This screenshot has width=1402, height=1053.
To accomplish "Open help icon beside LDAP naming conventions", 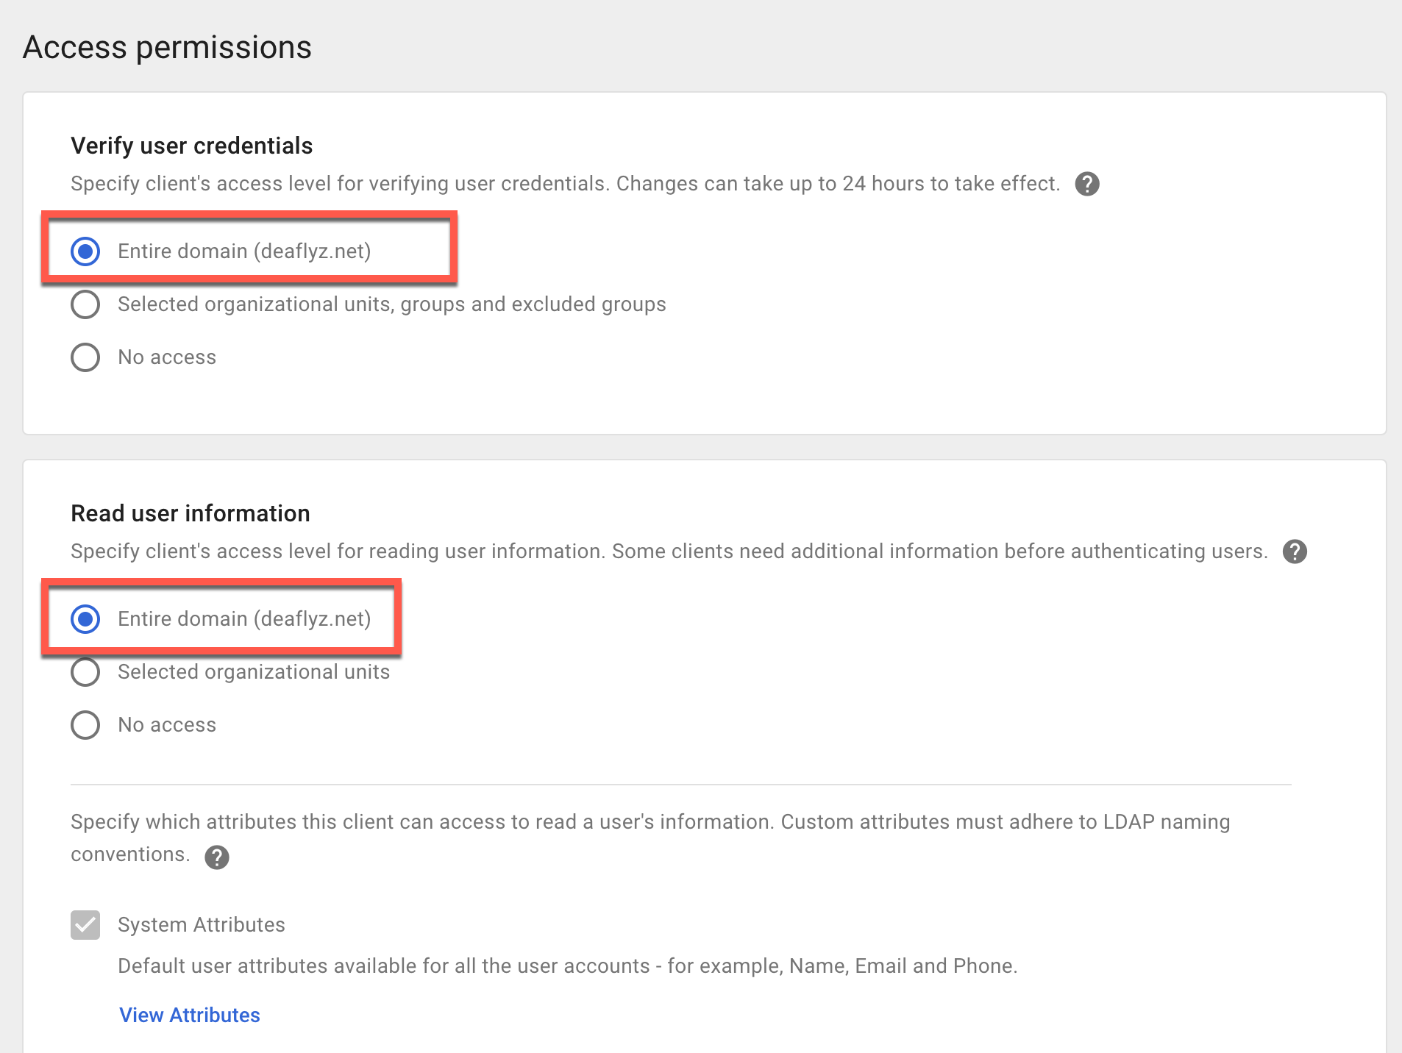I will click(216, 857).
